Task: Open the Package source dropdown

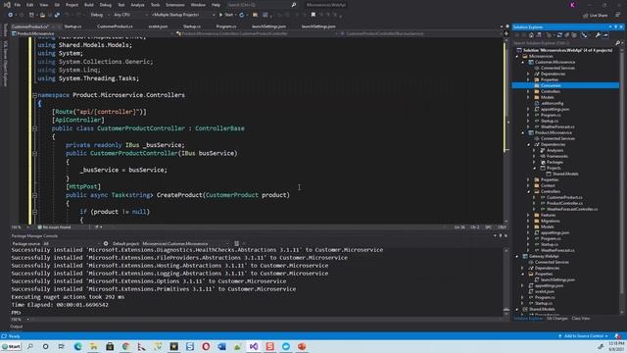Action: (71, 243)
